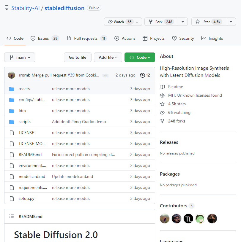Viewport: 241px width, 242px height.
Task: Click the Go to file button
Action: pos(78,57)
